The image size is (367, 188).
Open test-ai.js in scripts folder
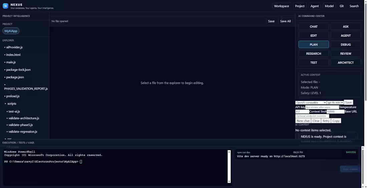(x=13, y=112)
